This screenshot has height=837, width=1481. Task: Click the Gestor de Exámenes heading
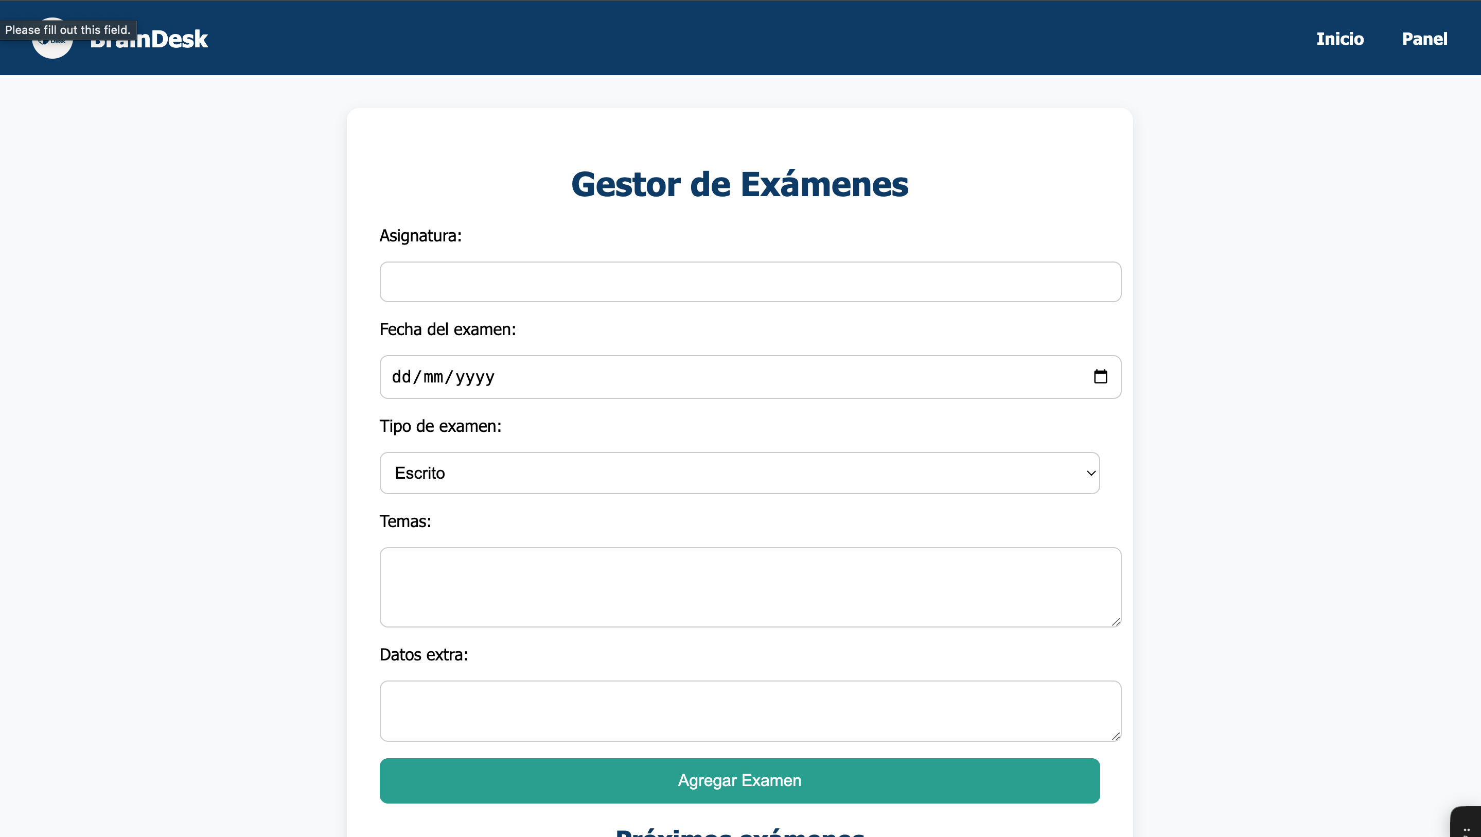739,184
